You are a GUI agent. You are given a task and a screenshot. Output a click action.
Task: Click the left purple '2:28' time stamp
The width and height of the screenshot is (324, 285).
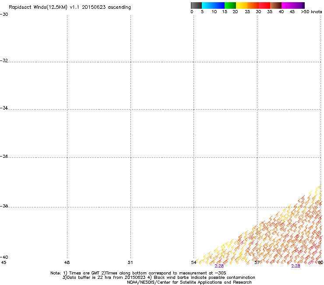coord(219,266)
